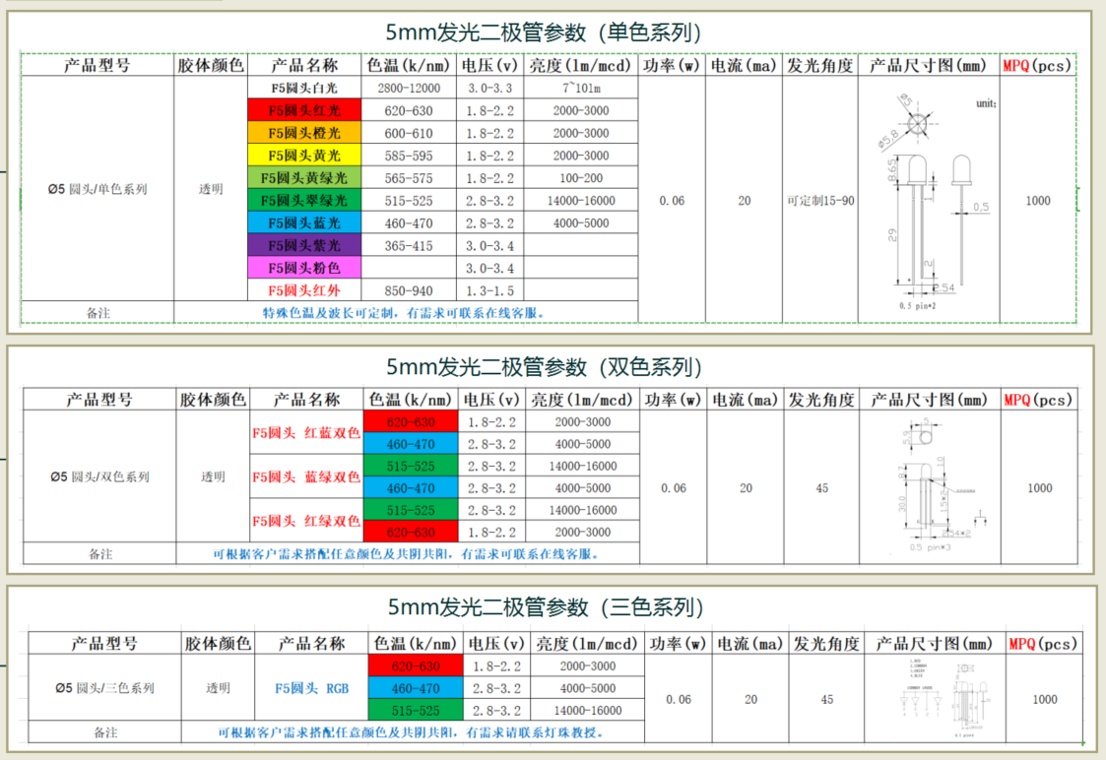Select the blue F5圆头蓝光 cell
The image size is (1106, 760).
click(304, 222)
